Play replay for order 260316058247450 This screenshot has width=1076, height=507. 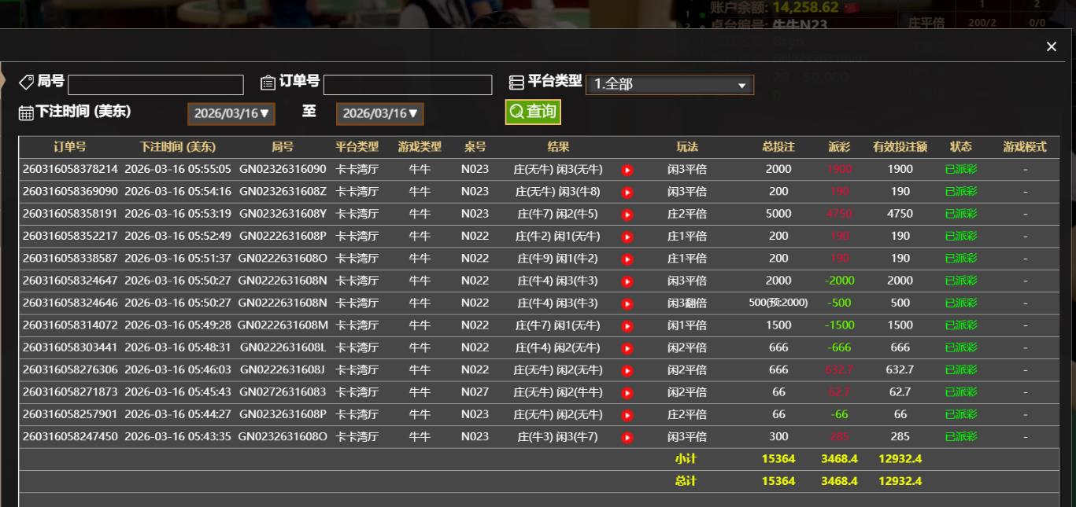click(x=627, y=438)
